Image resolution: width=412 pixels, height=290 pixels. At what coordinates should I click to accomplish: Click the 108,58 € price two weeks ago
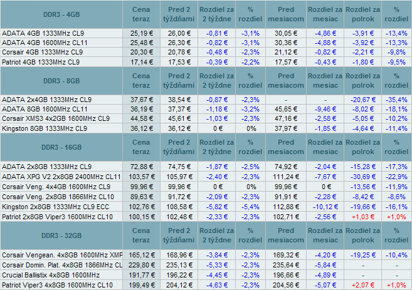179,207
